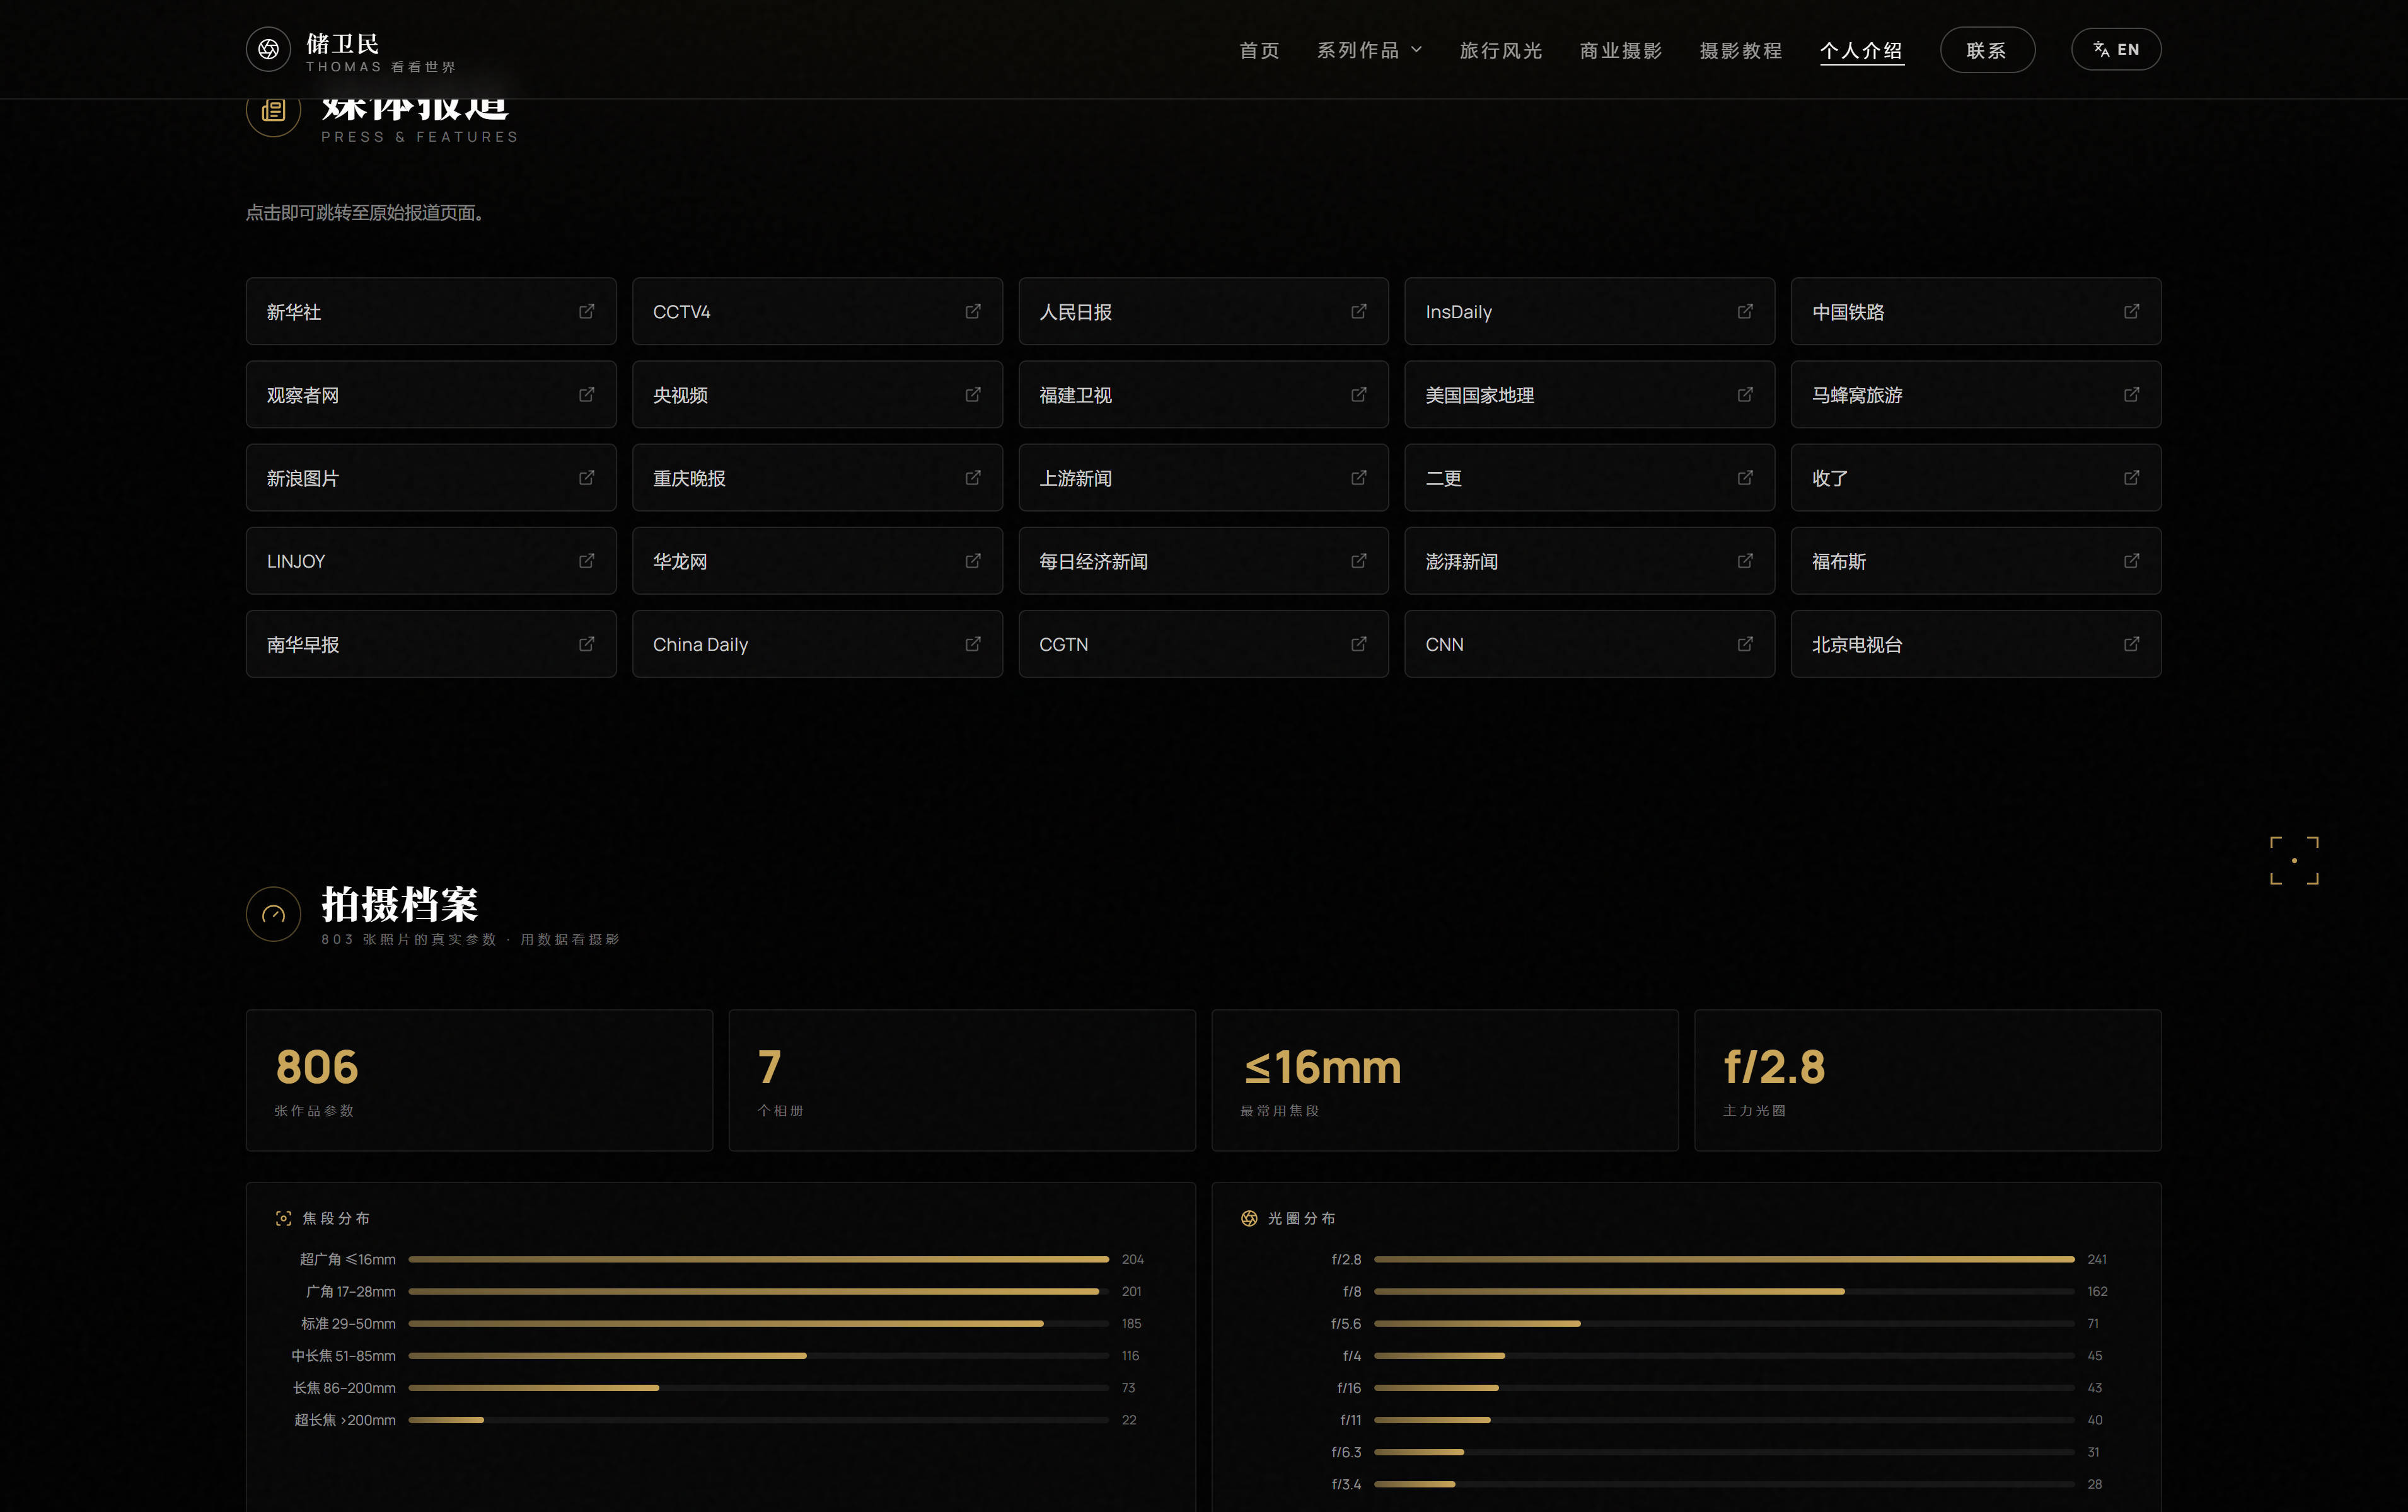Click the f/5.6 aperture row label
Screen dimensions: 2408x1512
click(1346, 1324)
